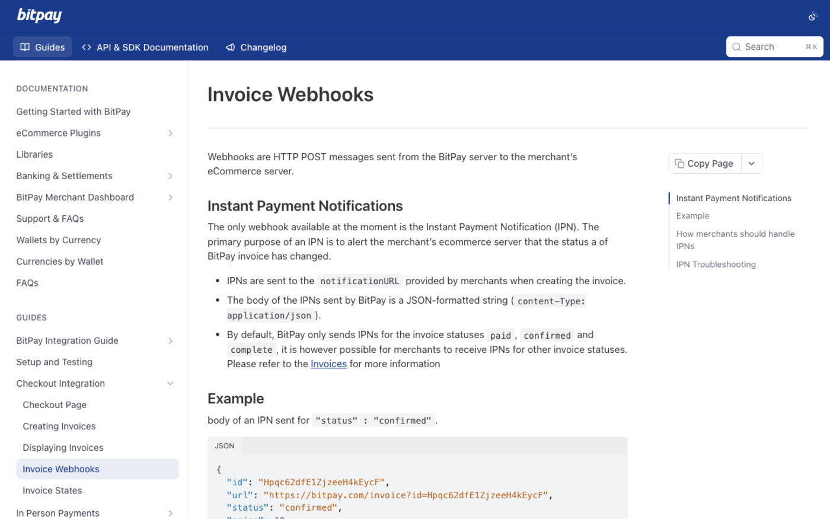Go to Getting Started with BitPay
Image resolution: width=830 pixels, height=519 pixels.
[x=74, y=112]
